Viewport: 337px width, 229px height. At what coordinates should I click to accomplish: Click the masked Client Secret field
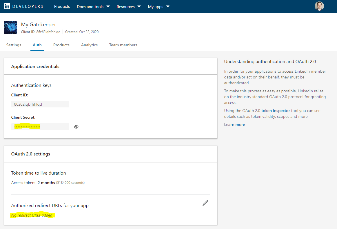pos(40,127)
